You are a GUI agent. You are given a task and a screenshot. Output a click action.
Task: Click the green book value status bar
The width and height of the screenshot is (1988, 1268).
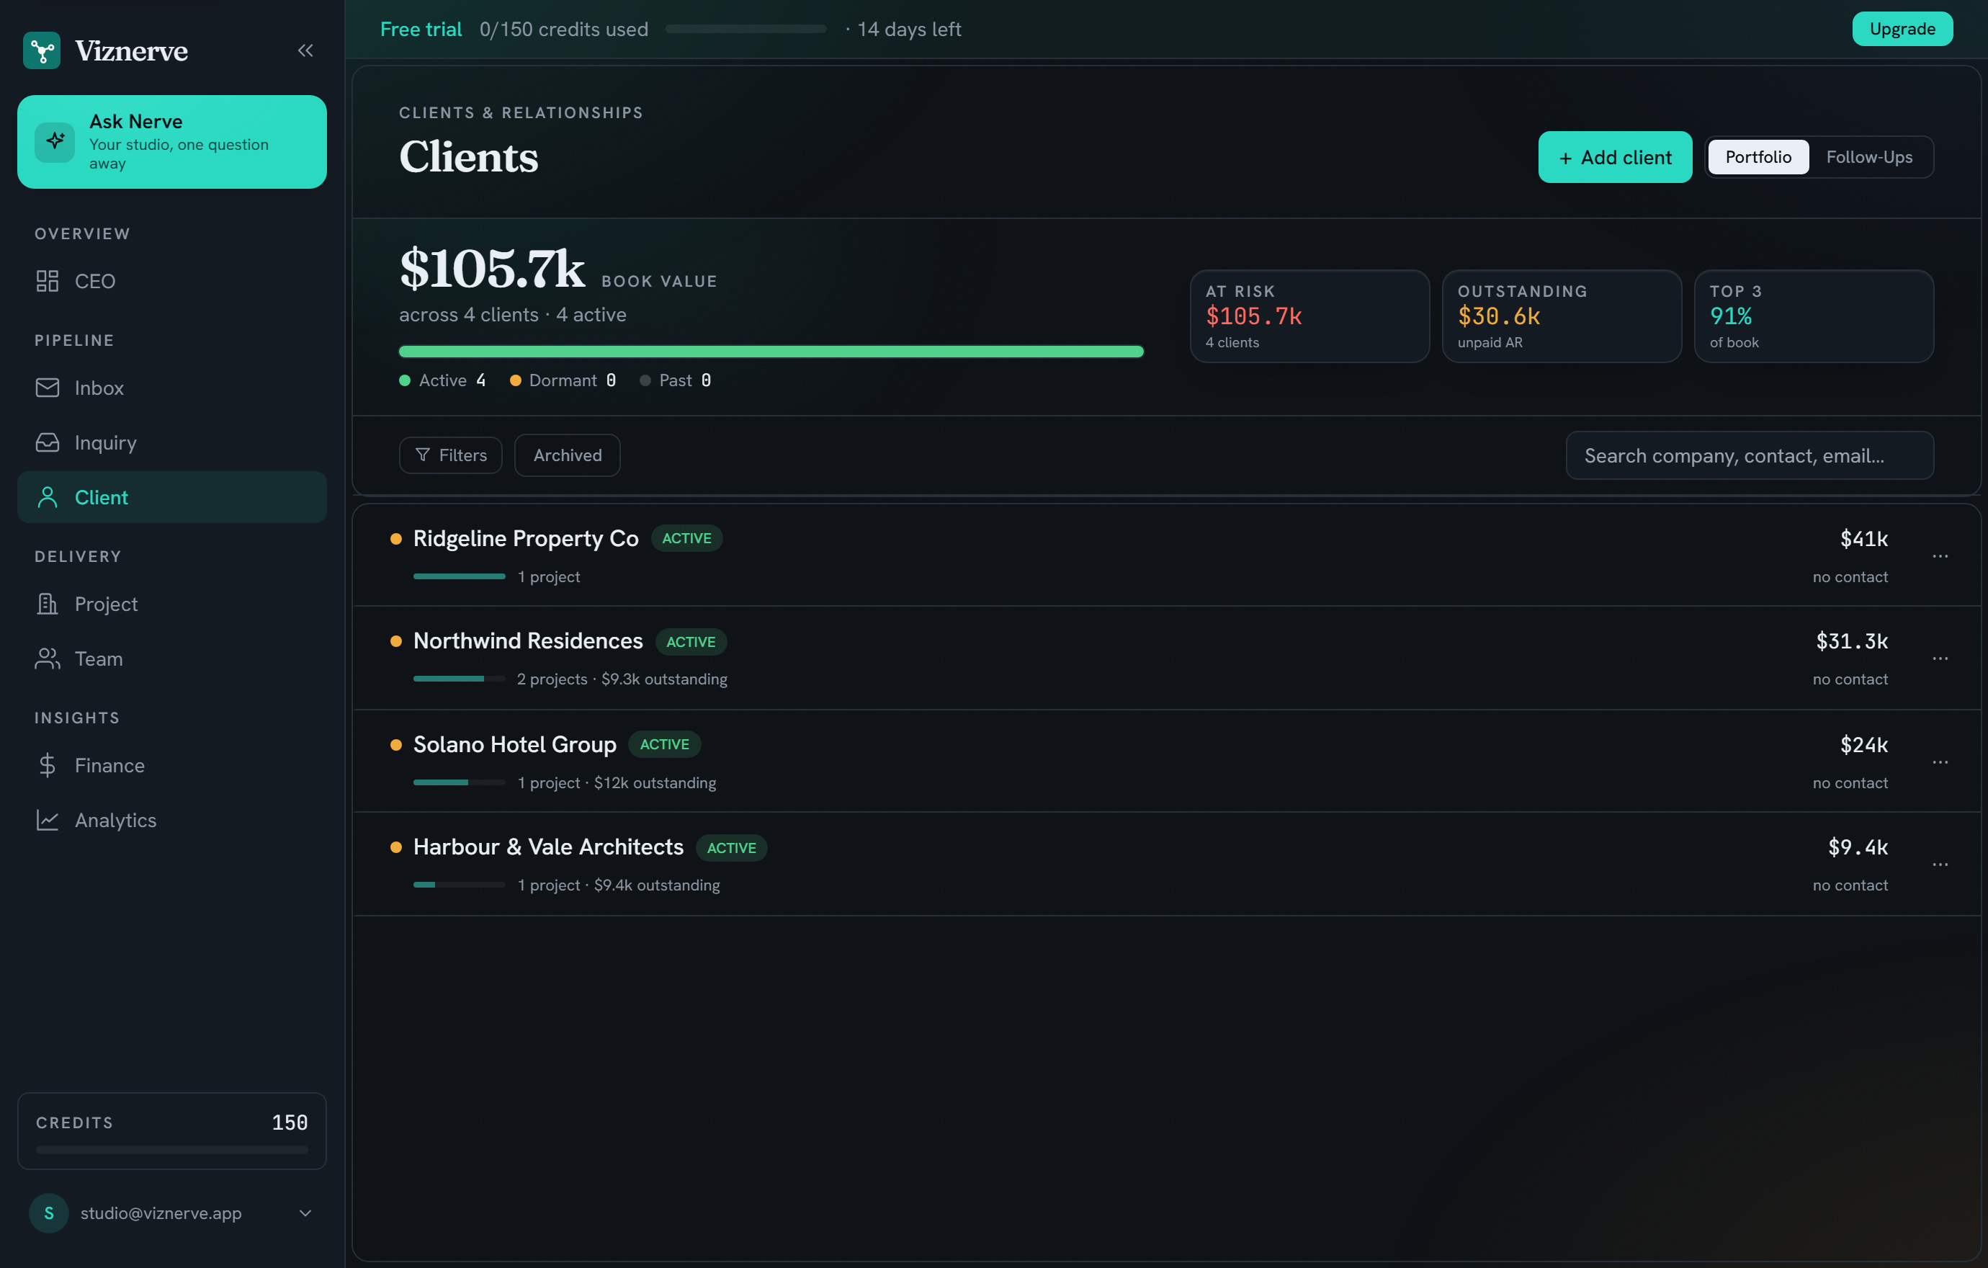(x=771, y=352)
